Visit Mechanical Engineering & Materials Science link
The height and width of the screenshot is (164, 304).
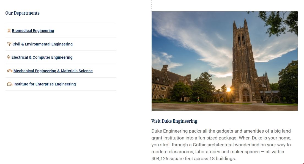point(53,71)
